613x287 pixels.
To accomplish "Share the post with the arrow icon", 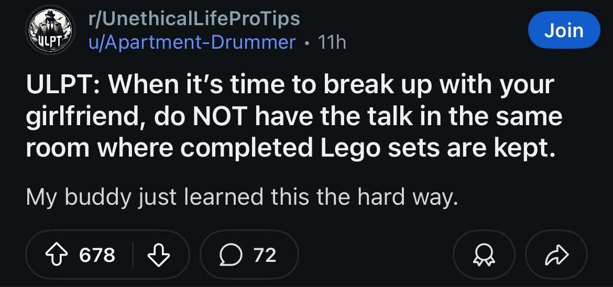I will pyautogui.click(x=555, y=255).
